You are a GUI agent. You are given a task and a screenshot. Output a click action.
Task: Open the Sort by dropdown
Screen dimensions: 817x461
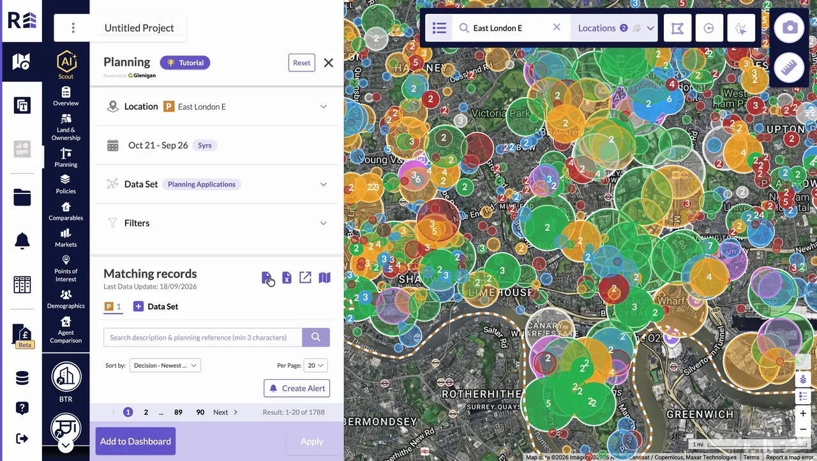[x=165, y=365]
